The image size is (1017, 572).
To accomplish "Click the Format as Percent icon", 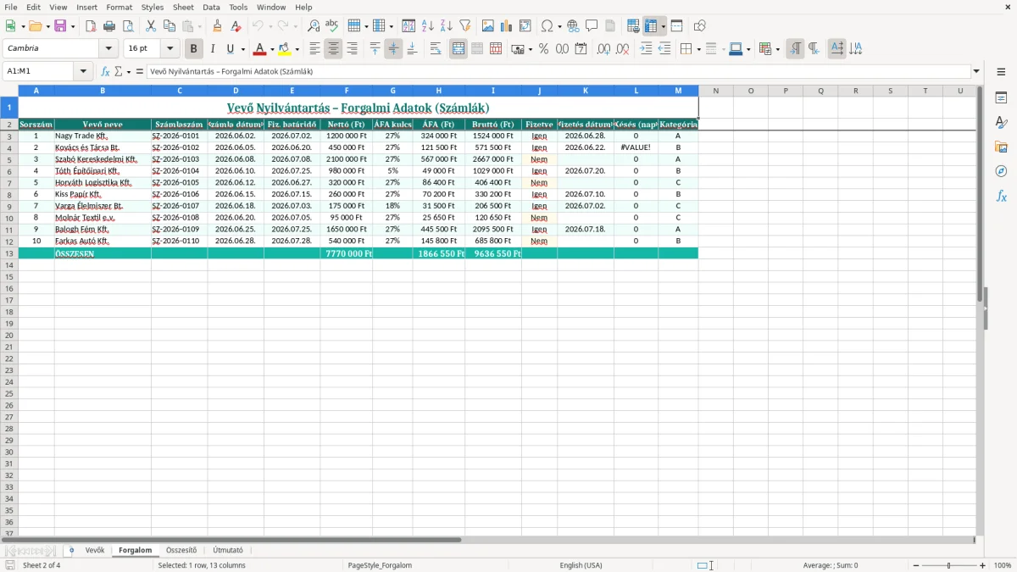I will click(x=544, y=49).
